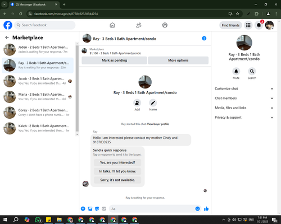Go back with the Marketplace back arrow

(7, 38)
